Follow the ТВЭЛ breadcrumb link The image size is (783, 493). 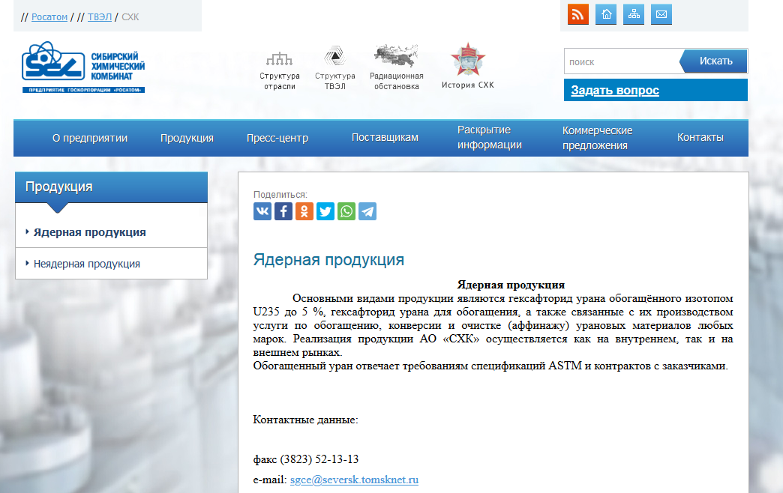click(99, 17)
